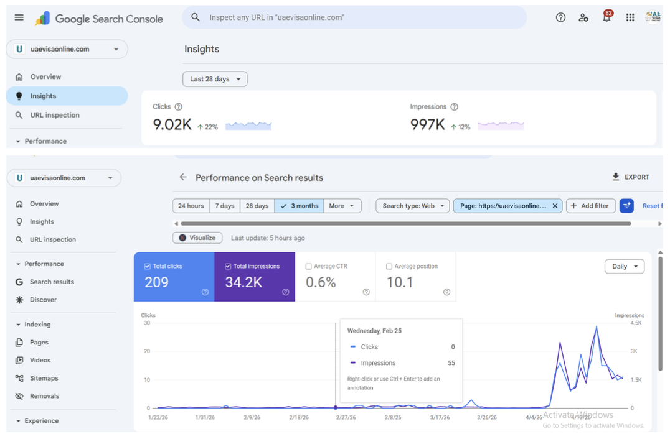Viewport: 670px width, 434px height.
Task: Click the Google Search Console logo
Action: 98,19
